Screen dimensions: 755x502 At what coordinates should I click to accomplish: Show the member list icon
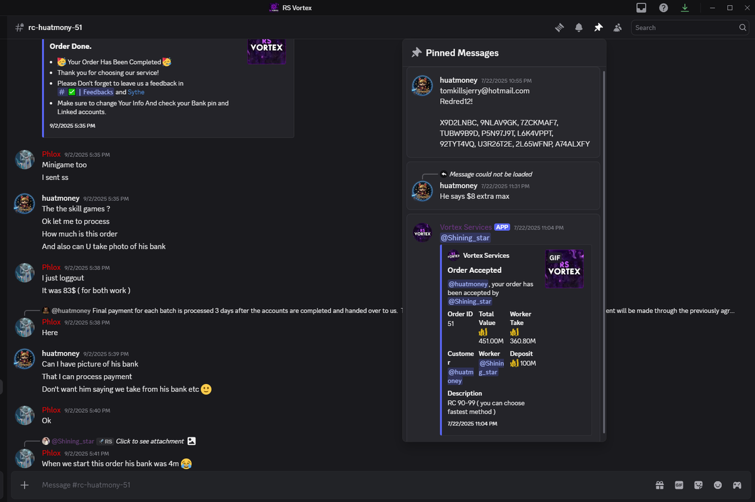point(618,28)
